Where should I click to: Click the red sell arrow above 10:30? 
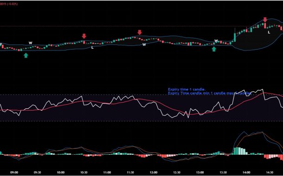pyautogui.click(x=84, y=36)
